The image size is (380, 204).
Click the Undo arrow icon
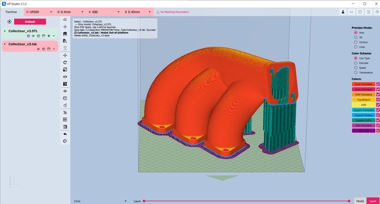click(65, 134)
